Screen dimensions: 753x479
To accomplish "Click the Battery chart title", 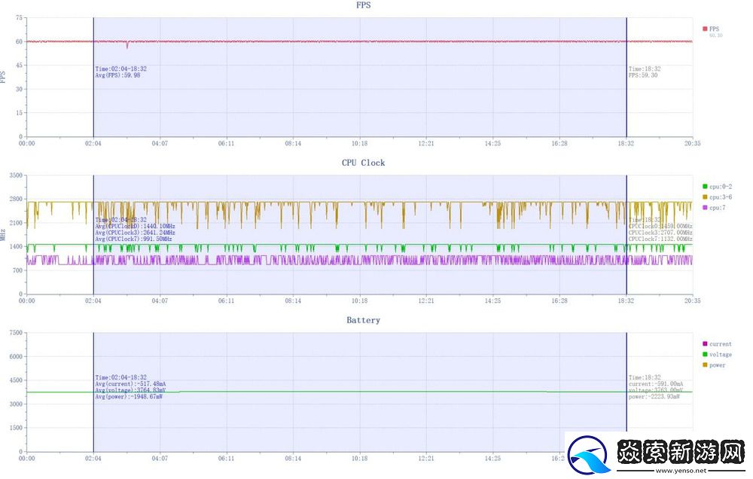I will pos(363,320).
